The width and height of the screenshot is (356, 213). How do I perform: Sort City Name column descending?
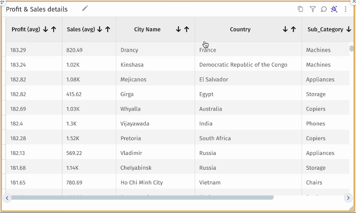point(178,30)
